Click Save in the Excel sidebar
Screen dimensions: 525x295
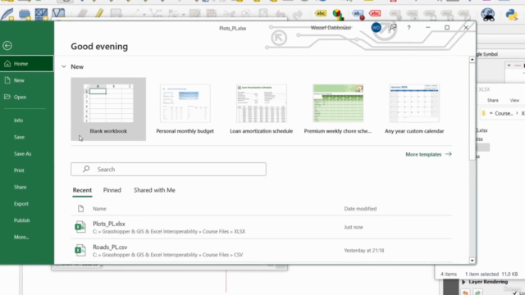[x=19, y=137]
